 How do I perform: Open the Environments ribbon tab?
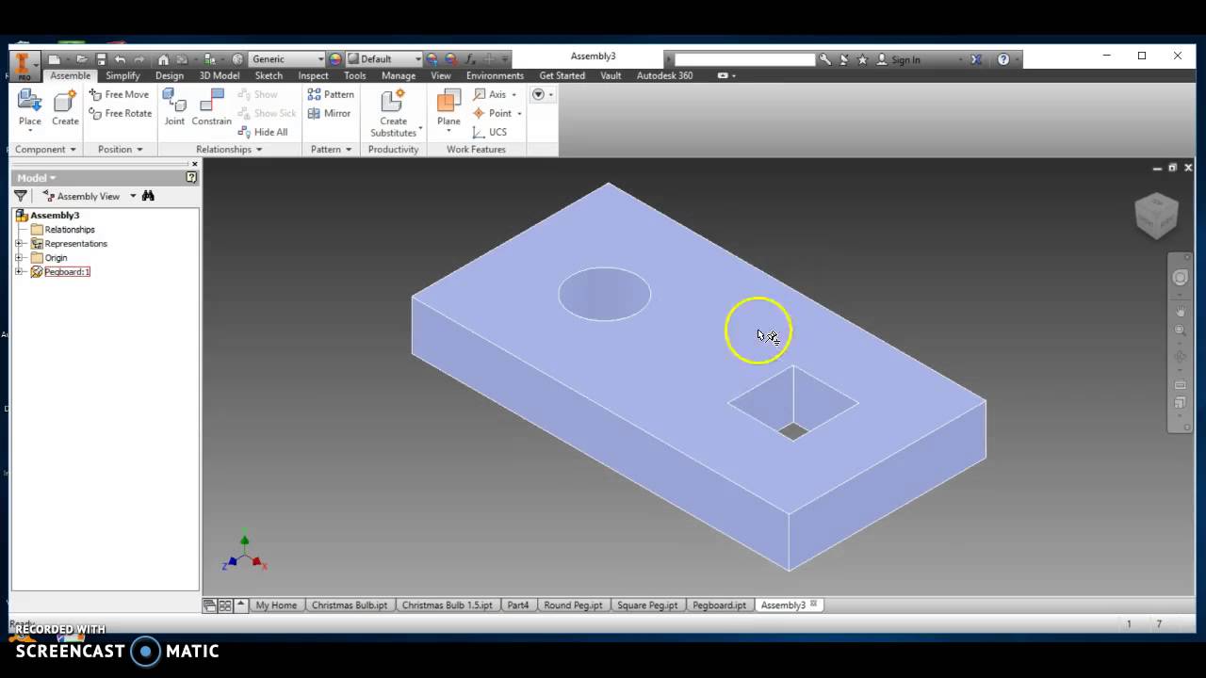pos(495,75)
